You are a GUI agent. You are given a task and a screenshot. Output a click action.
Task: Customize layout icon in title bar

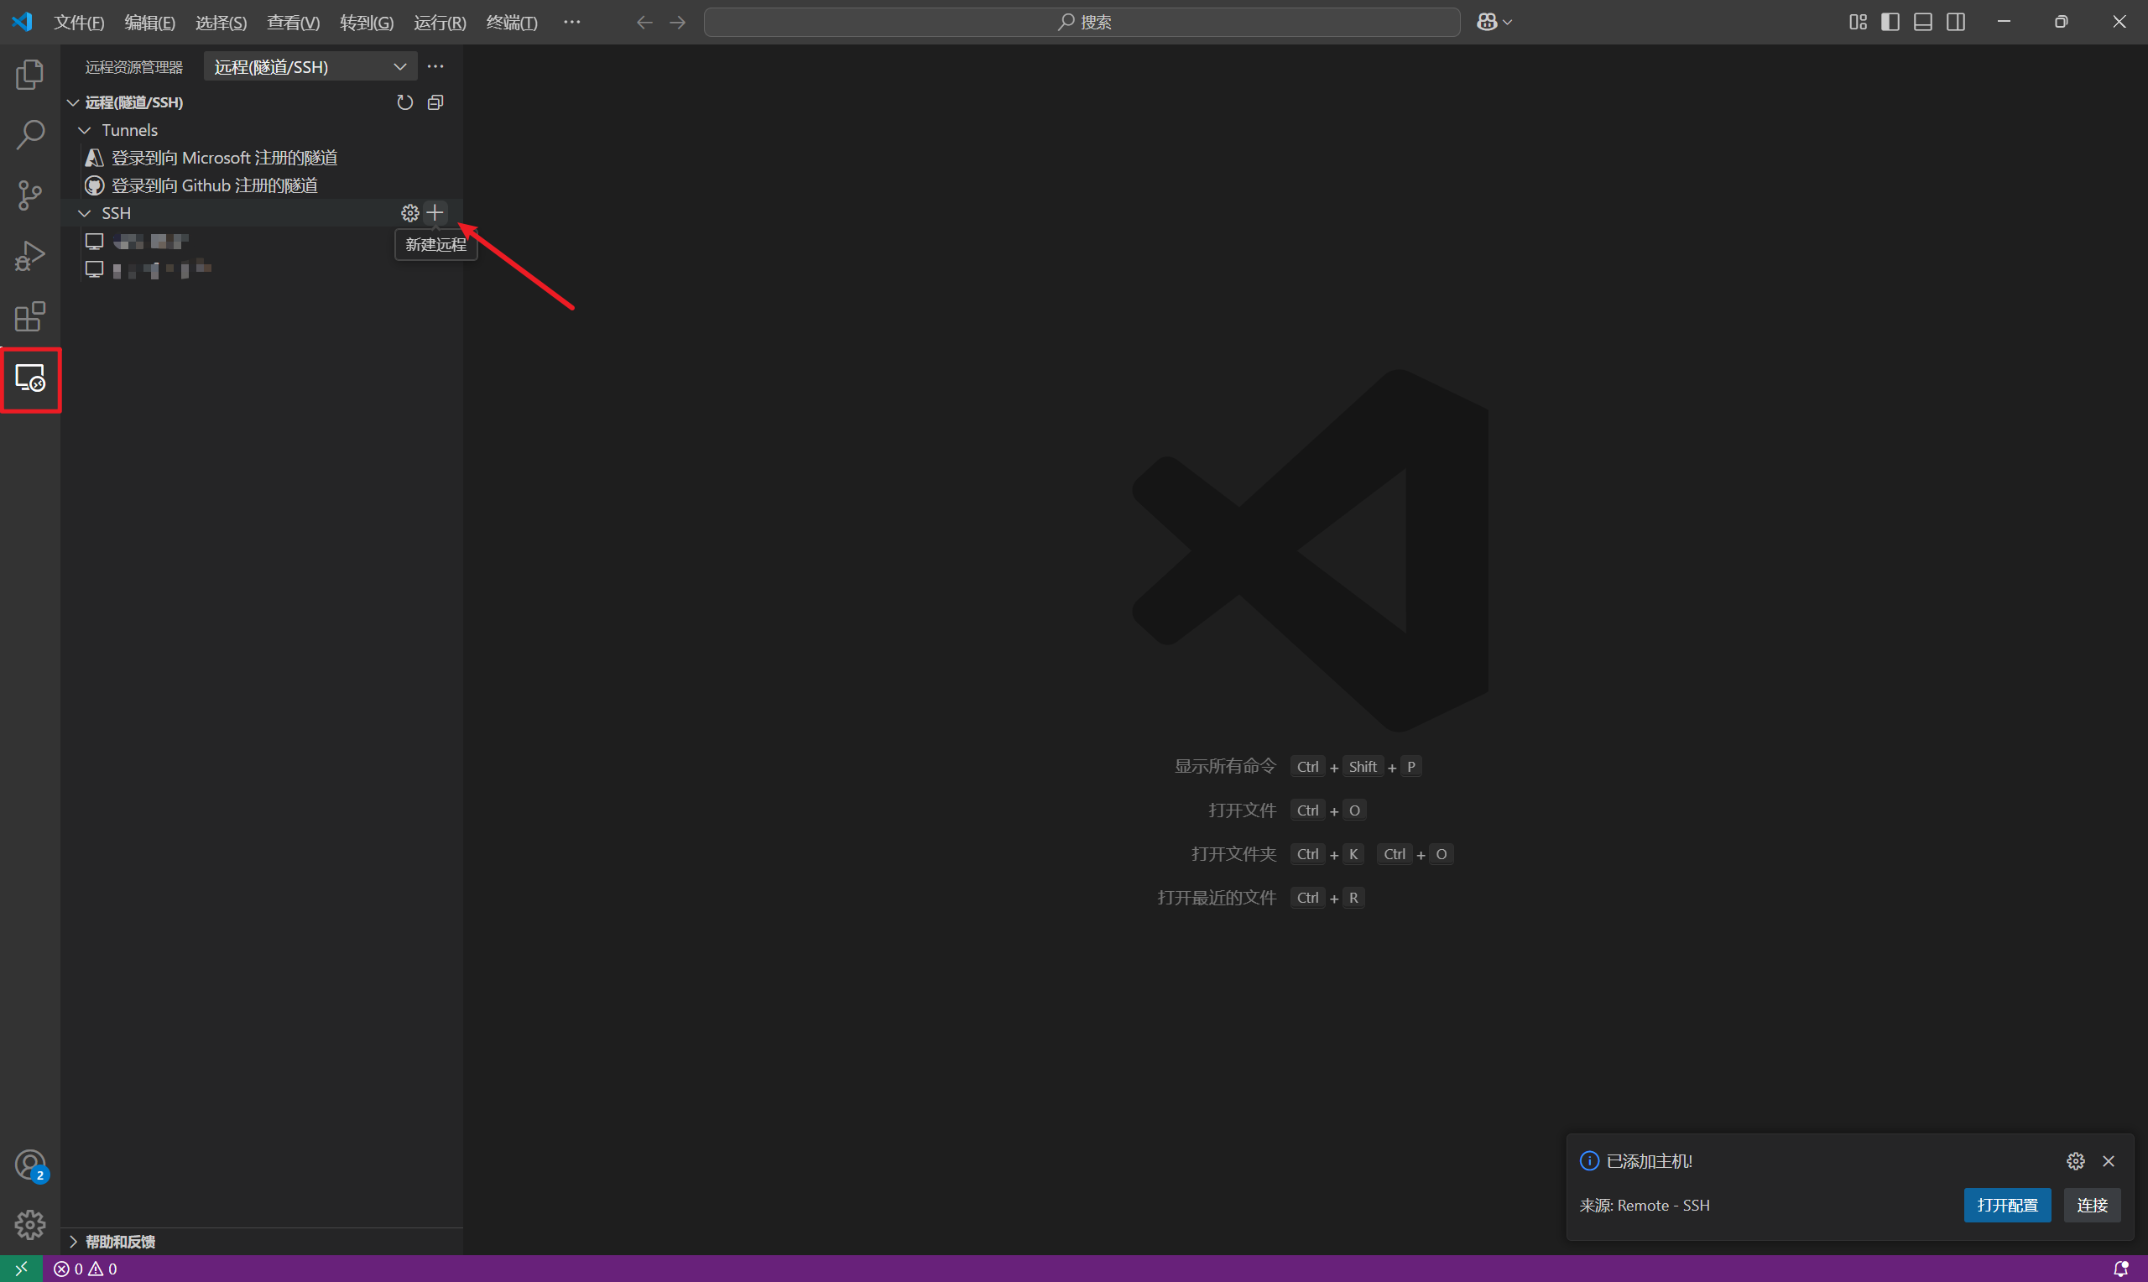pyautogui.click(x=1858, y=22)
